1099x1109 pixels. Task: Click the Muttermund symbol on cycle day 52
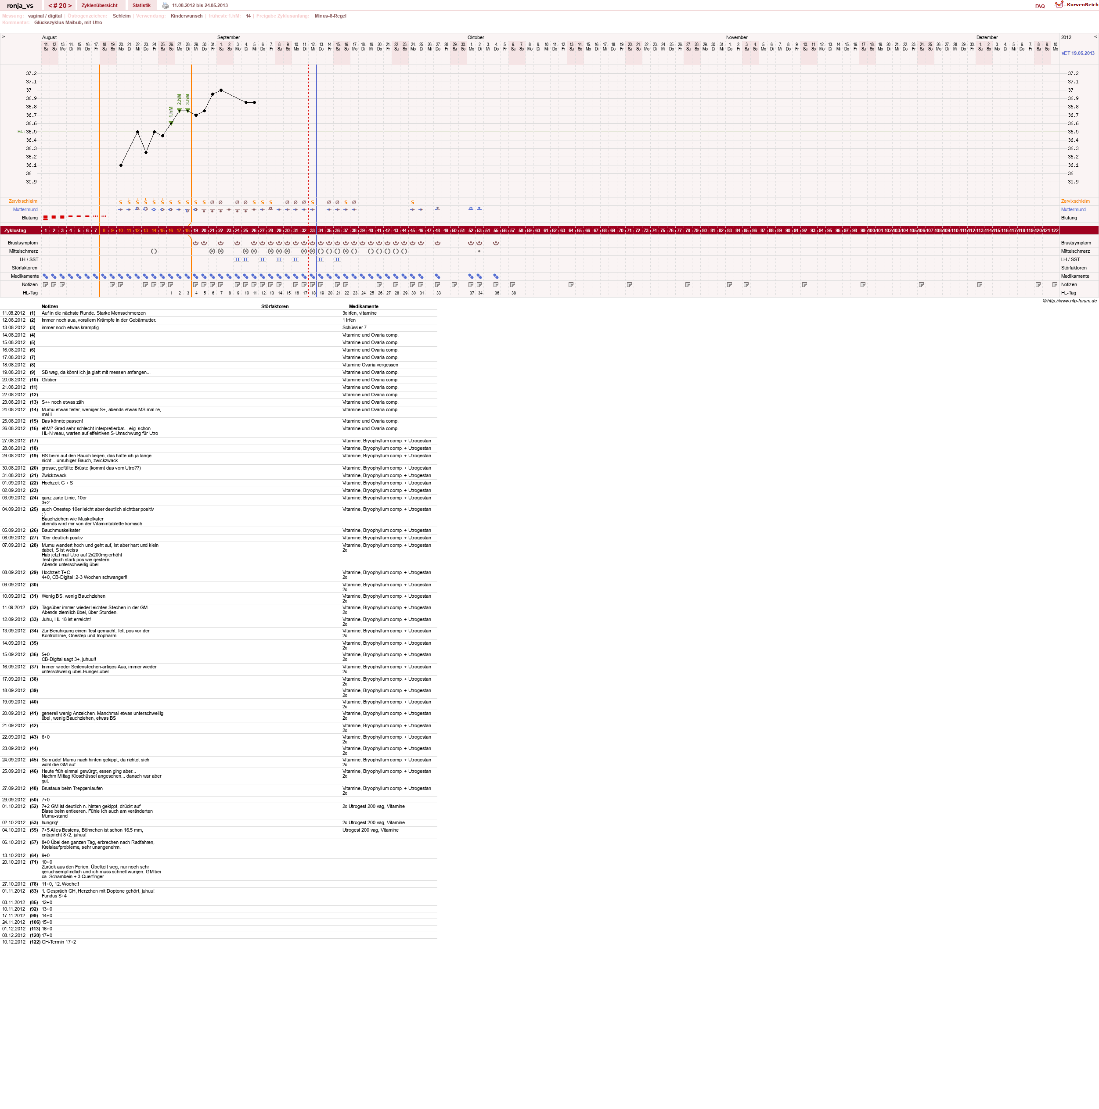coord(471,209)
